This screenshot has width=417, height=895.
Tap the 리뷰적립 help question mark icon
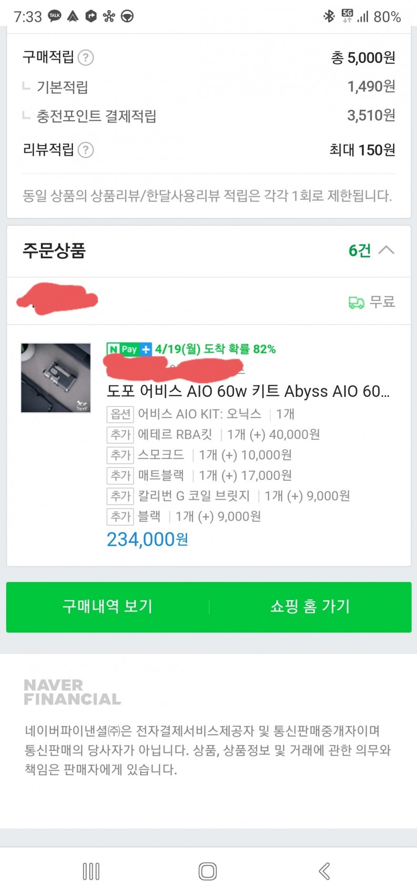(x=86, y=150)
